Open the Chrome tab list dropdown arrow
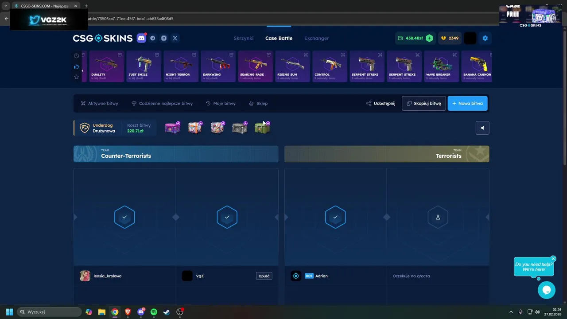Viewport: 567px width, 319px height. pyautogui.click(x=6, y=6)
